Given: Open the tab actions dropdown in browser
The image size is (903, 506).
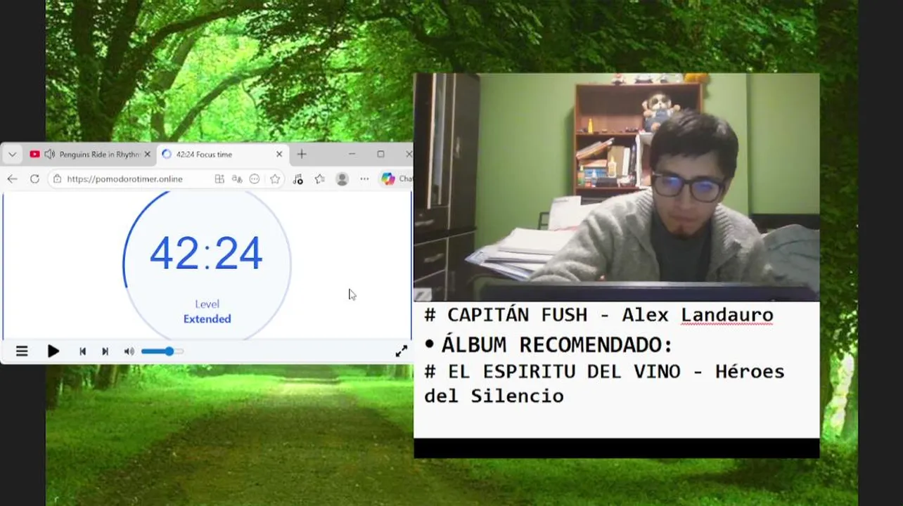Looking at the screenshot, I should (13, 155).
